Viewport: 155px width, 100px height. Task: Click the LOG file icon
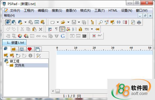click(x=37, y=22)
